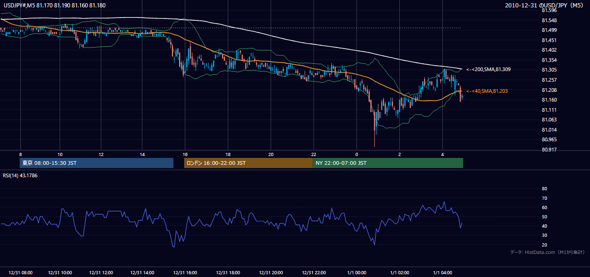Click the 12/31 14:00 time label
Screen dimensions: 590x277
point(142,273)
